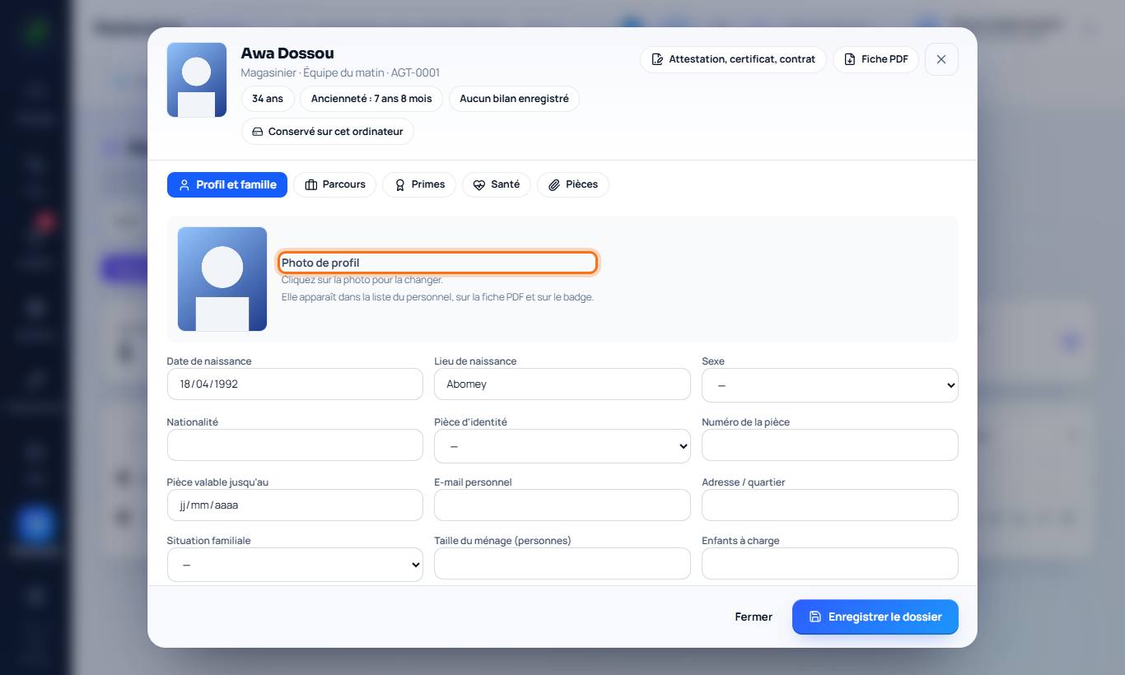Click the Date de naissance field
This screenshot has height=675, width=1125.
(295, 384)
